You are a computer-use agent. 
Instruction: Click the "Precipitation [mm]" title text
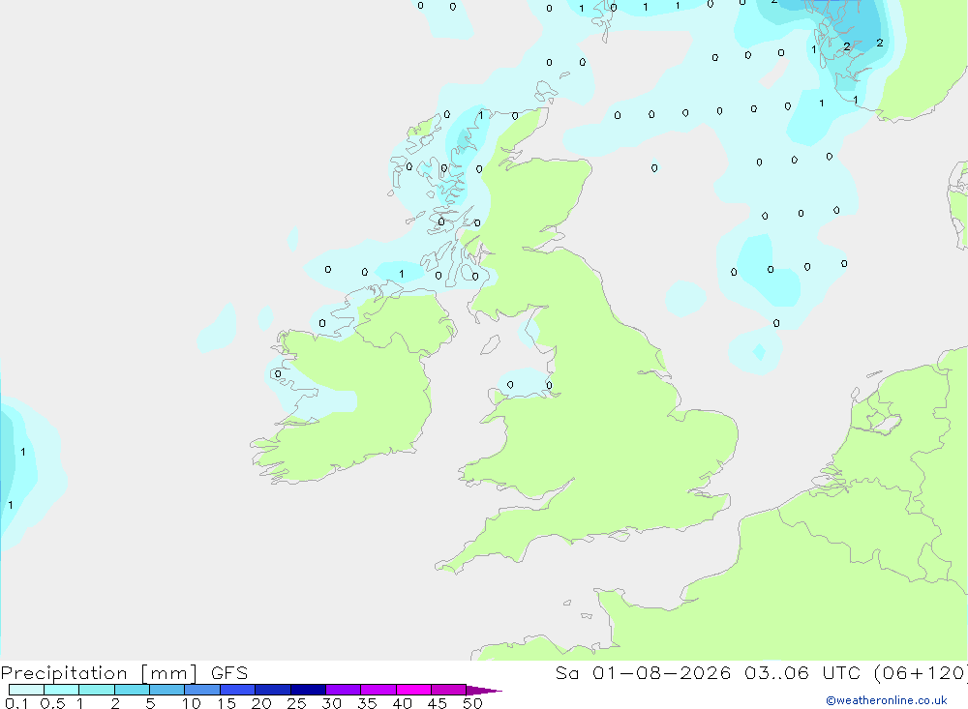pyautogui.click(x=99, y=673)
